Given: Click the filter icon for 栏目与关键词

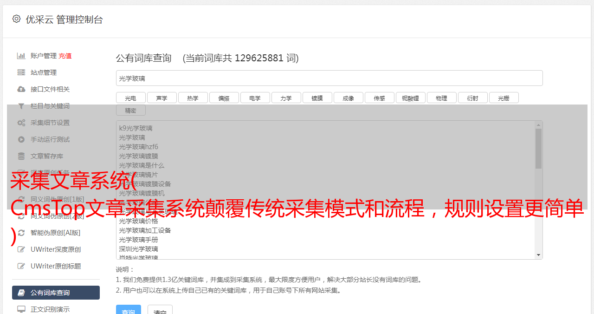Looking at the screenshot, I should (21, 106).
